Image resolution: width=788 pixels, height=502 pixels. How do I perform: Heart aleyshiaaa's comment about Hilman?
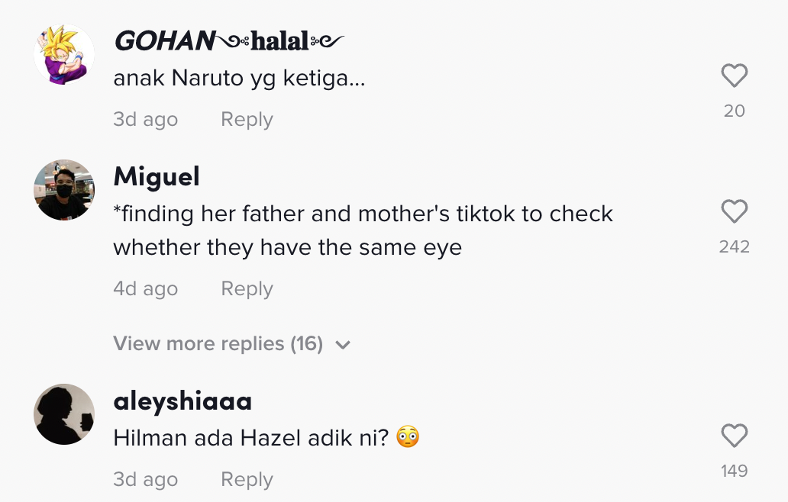[734, 436]
